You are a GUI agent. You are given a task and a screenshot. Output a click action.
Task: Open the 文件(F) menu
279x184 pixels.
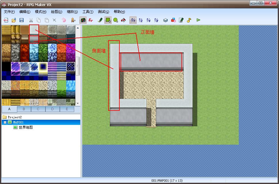pos(9,12)
